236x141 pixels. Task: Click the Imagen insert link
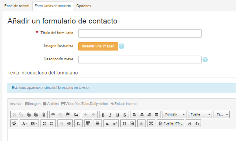(x=33, y=104)
